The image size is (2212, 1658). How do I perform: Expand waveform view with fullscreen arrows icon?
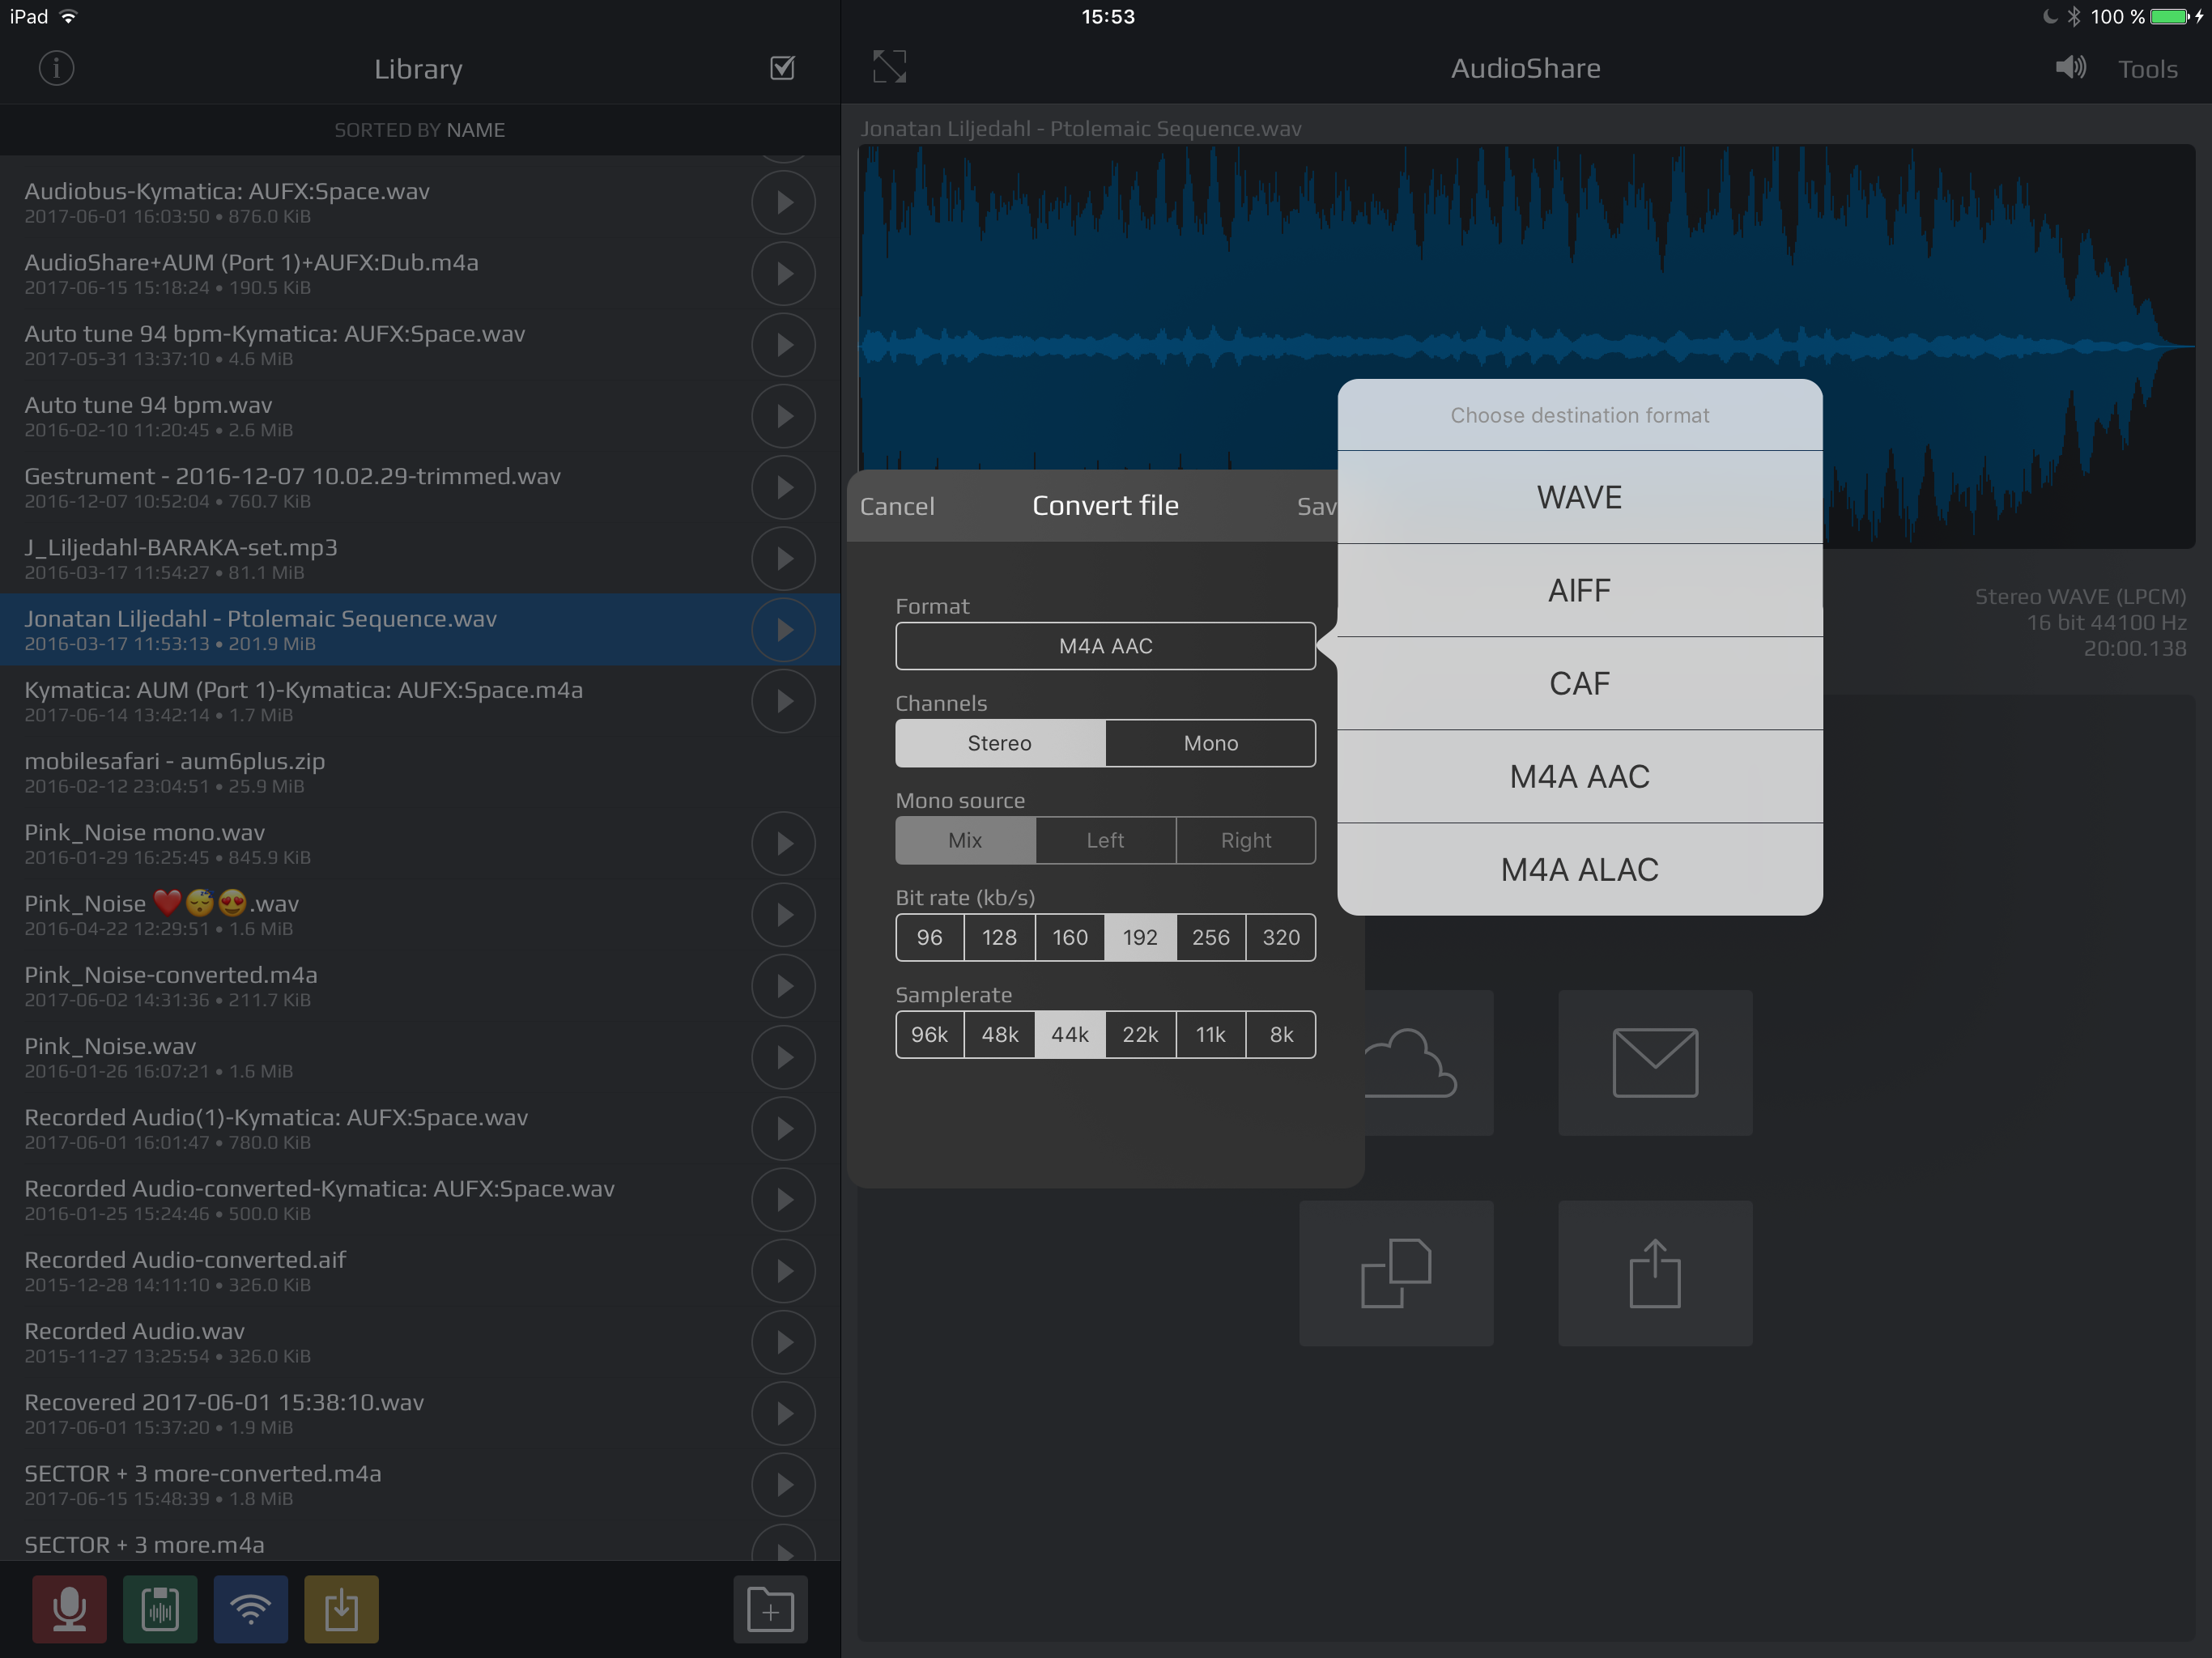pos(889,67)
